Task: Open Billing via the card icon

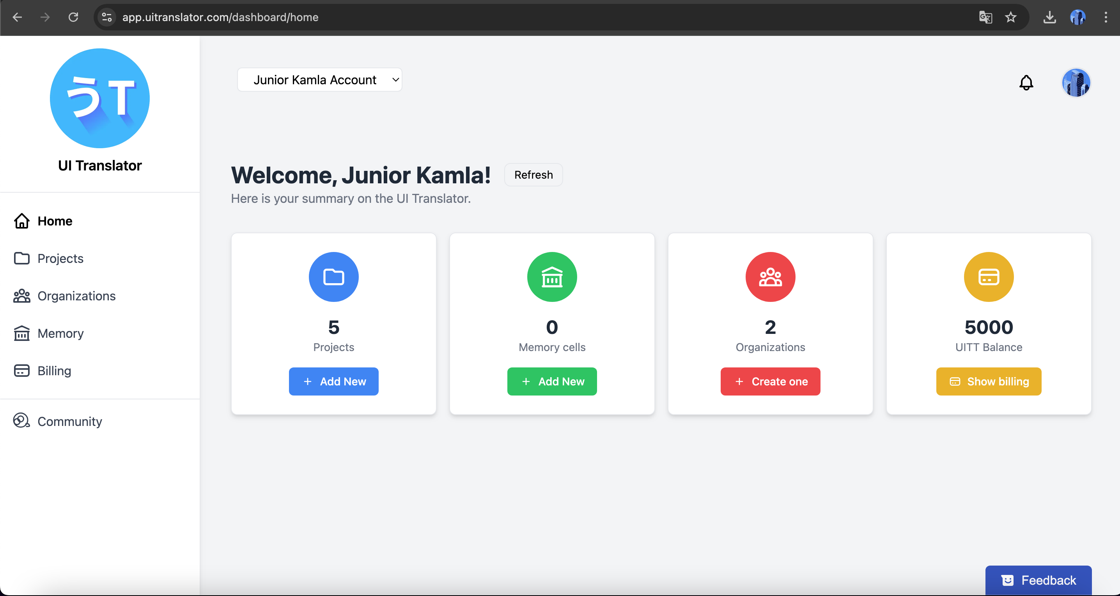Action: coord(21,371)
